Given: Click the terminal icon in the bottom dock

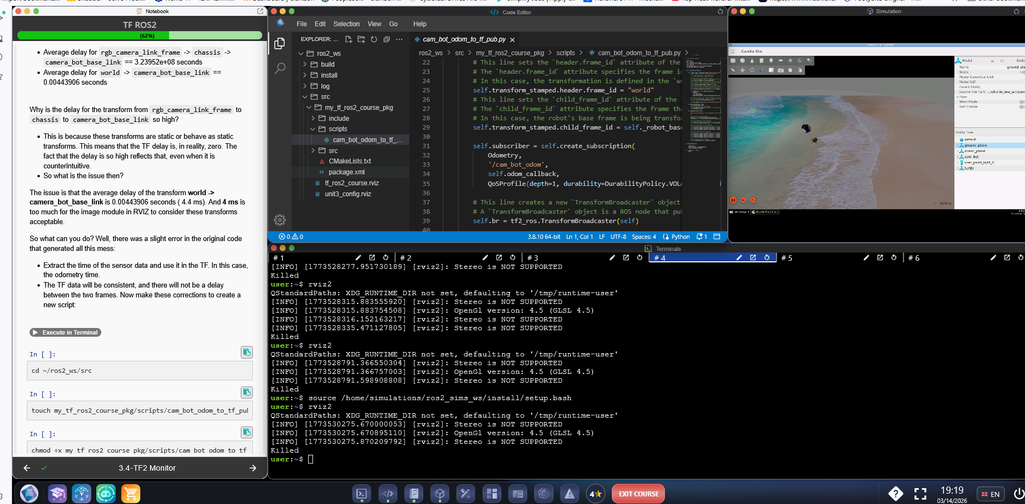Looking at the screenshot, I should (361, 494).
